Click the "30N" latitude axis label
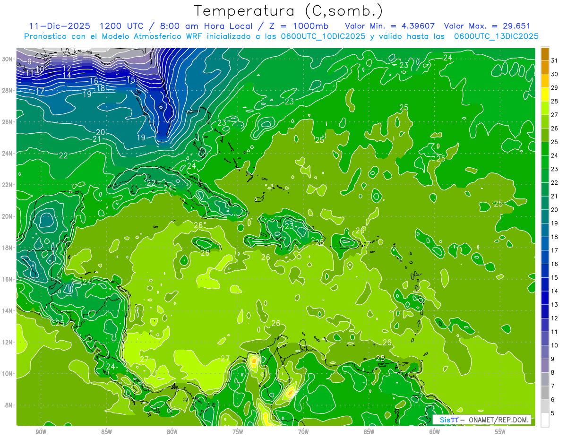Viewport: 567px width, 438px height. click(8, 59)
